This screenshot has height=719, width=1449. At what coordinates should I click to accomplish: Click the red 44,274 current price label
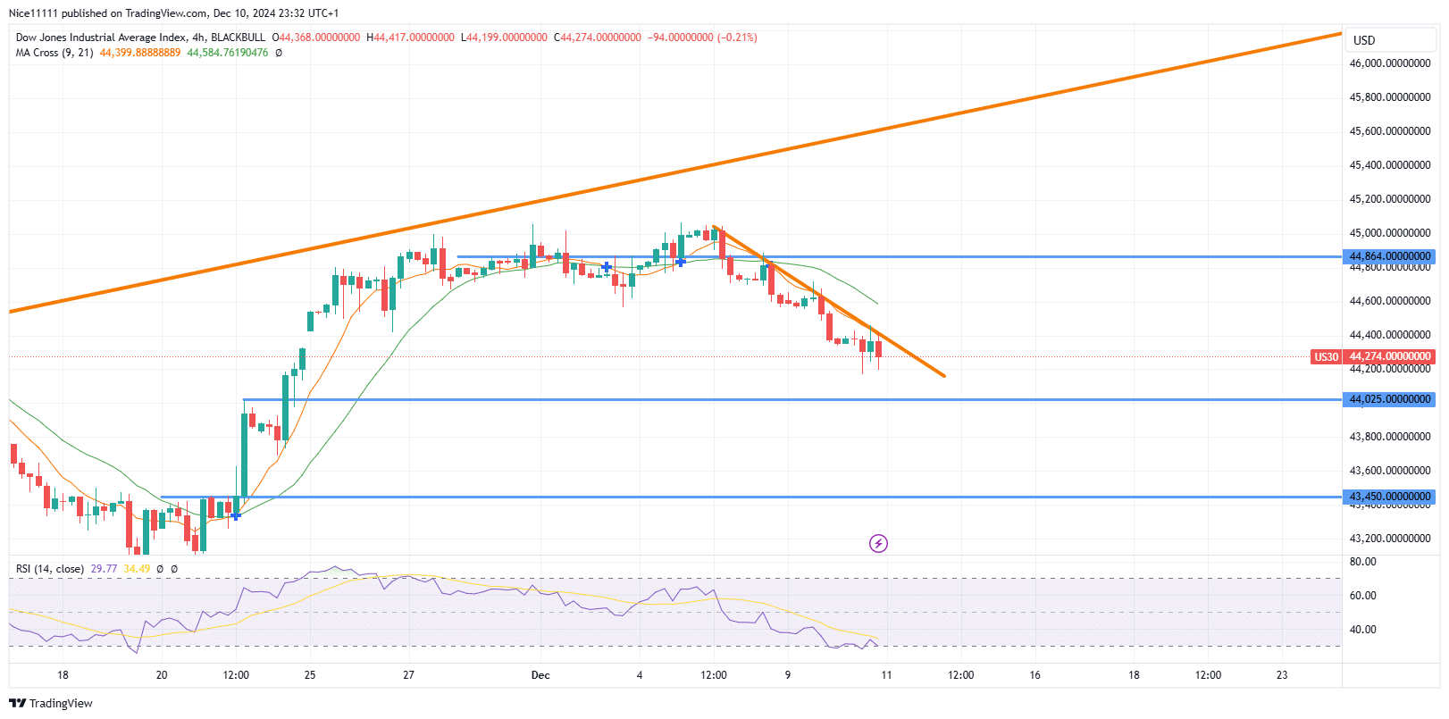tap(1390, 356)
